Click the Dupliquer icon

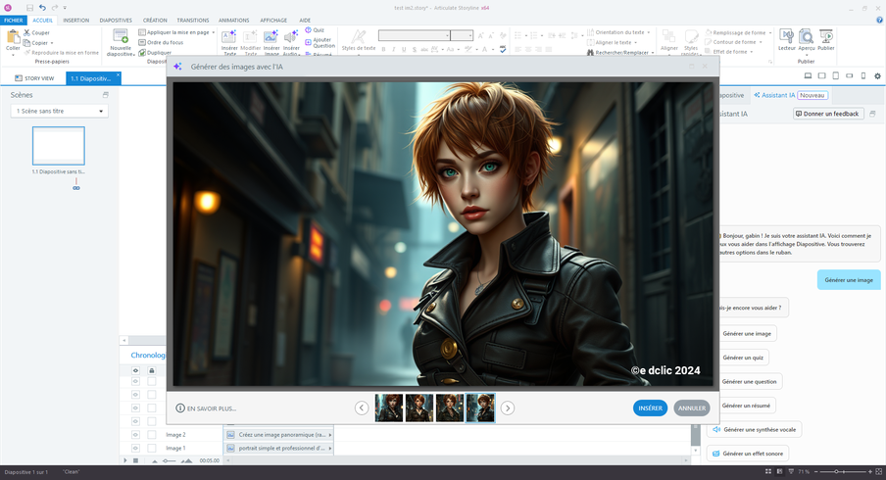142,53
